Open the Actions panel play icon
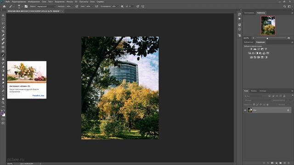The image size is (294, 165). click(x=239, y=19)
